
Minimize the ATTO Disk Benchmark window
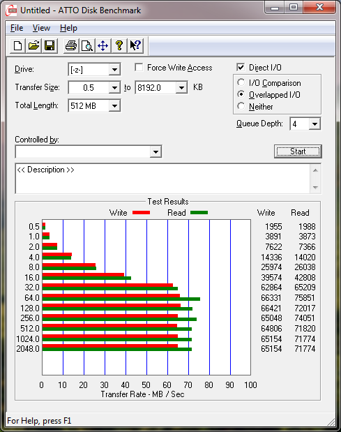tap(275, 7)
